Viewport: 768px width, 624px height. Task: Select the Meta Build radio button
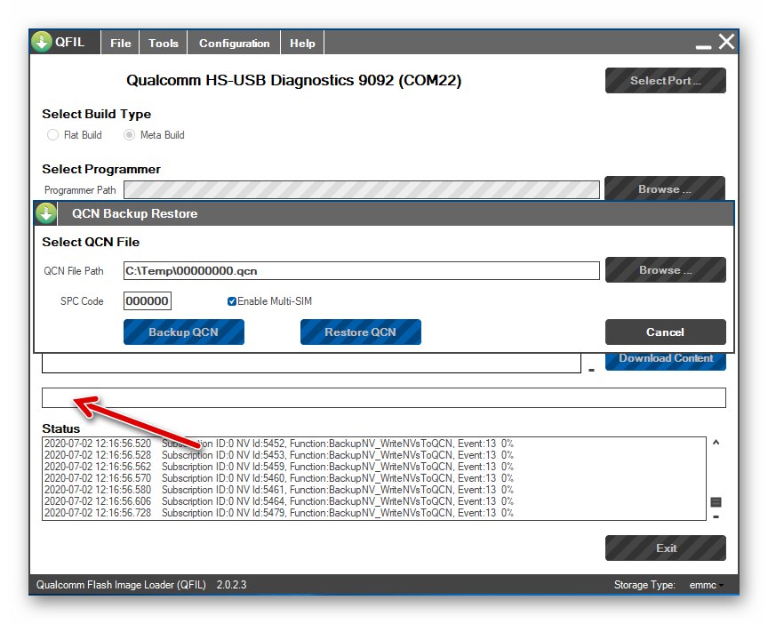(x=129, y=135)
